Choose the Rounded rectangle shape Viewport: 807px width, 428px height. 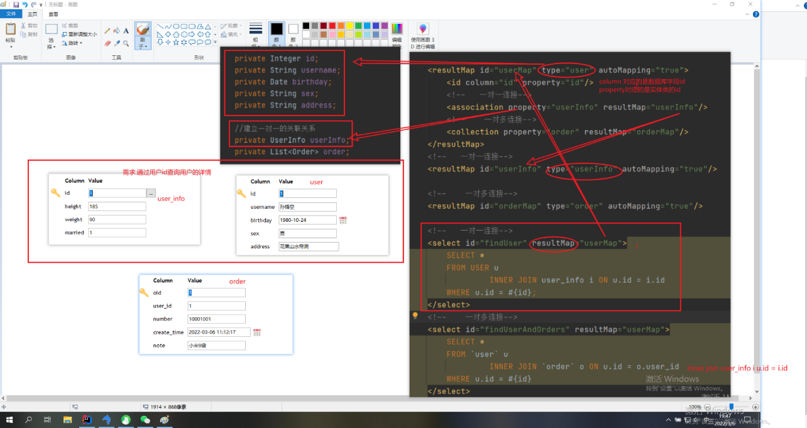click(192, 26)
